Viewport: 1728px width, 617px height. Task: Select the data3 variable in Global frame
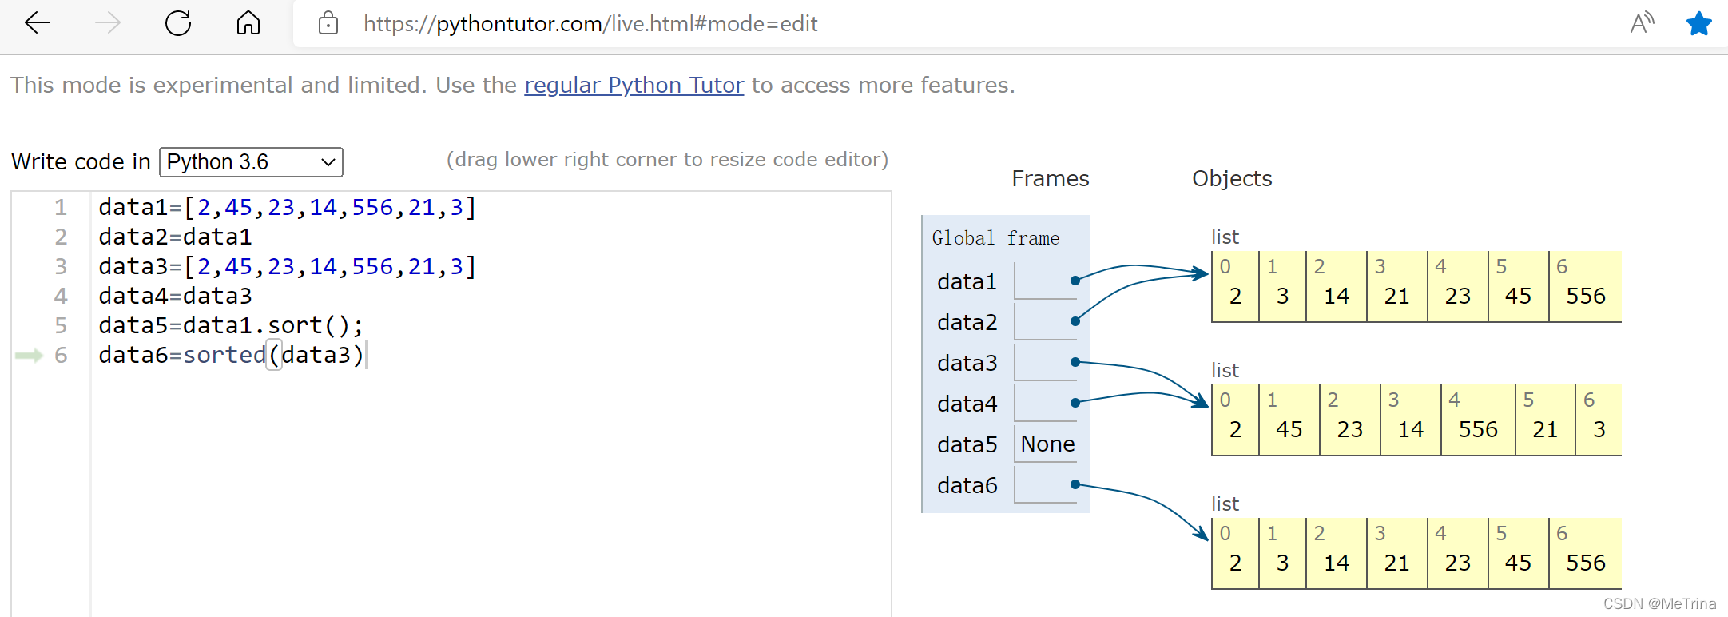pyautogui.click(x=967, y=363)
